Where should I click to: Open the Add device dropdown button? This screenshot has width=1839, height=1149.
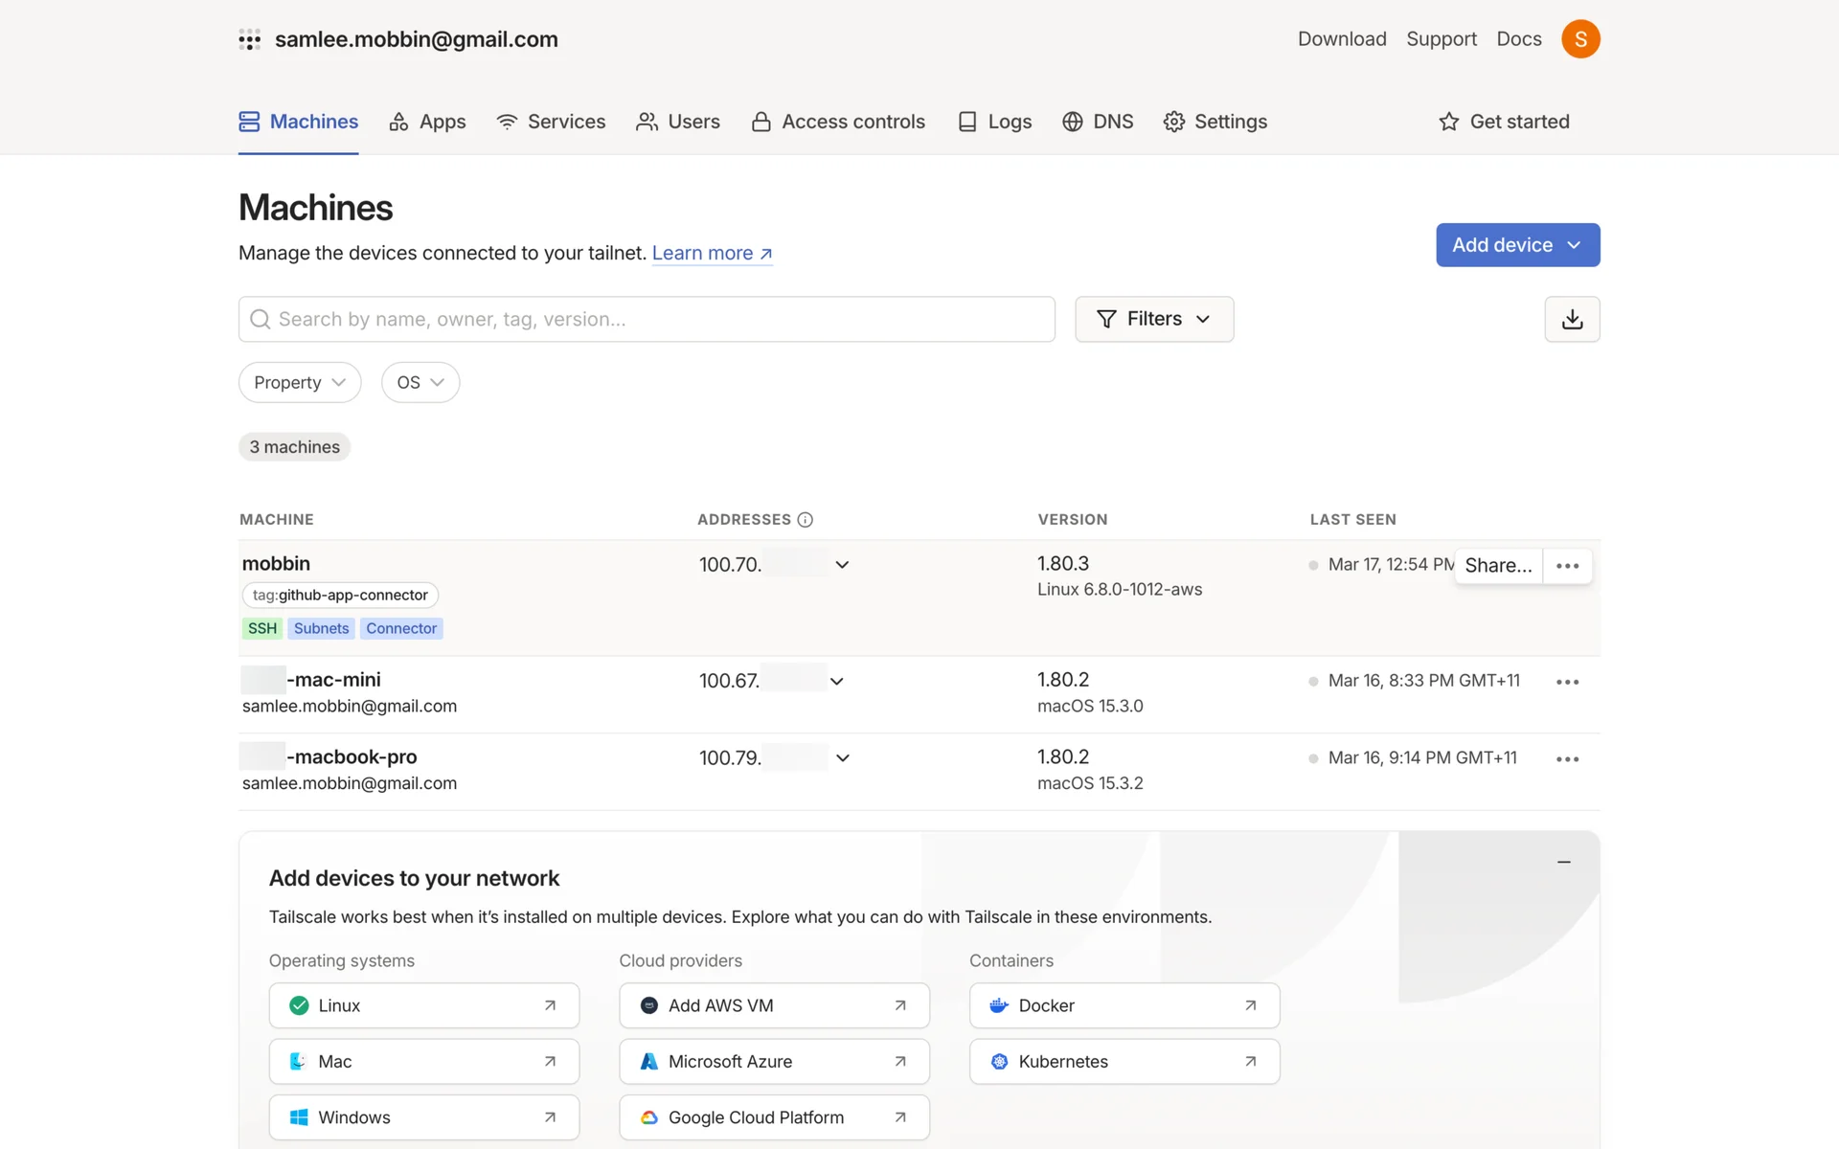[1517, 245]
